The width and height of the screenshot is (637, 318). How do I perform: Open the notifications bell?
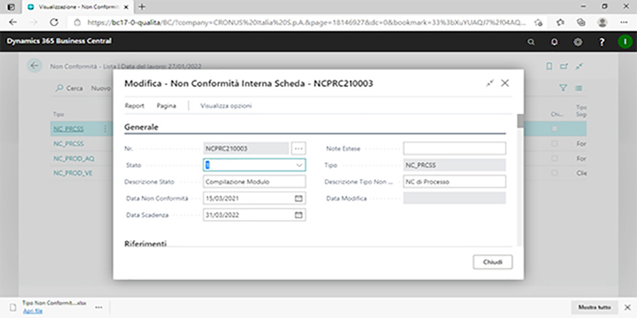tap(555, 42)
